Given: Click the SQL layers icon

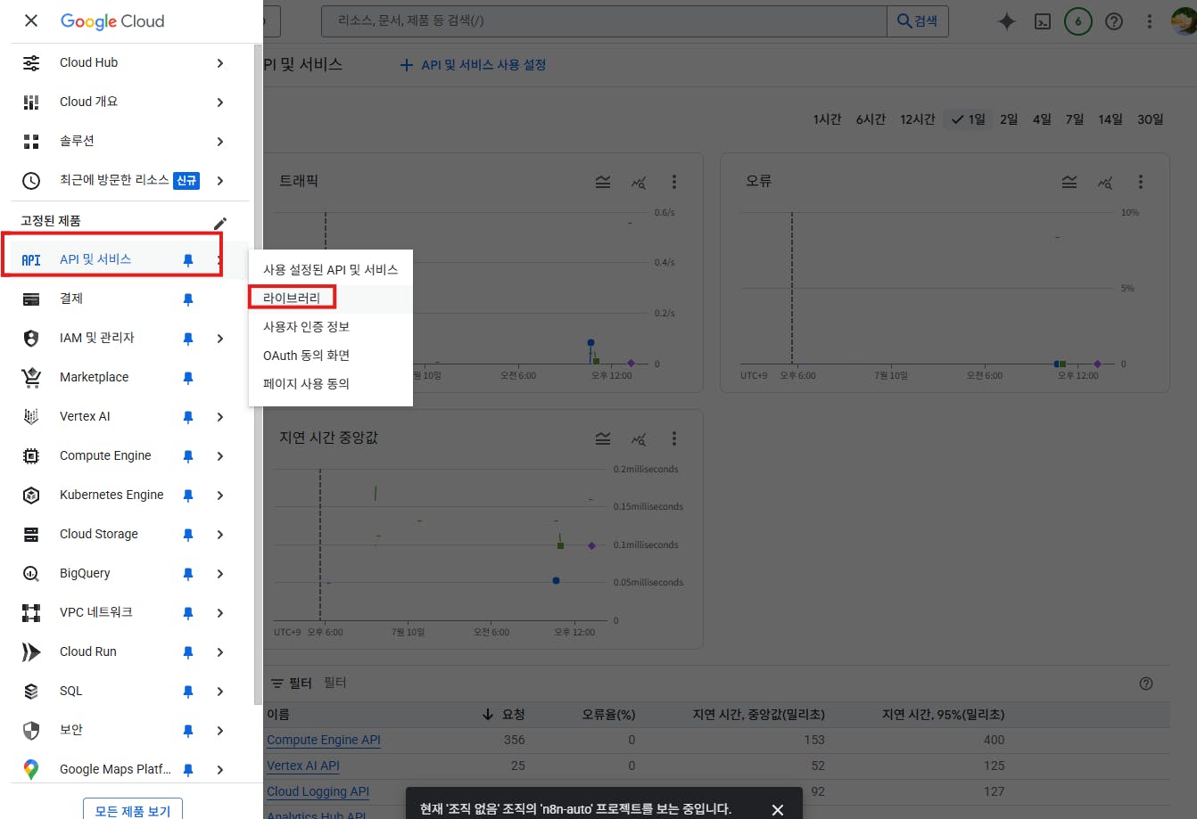Looking at the screenshot, I should [x=31, y=692].
